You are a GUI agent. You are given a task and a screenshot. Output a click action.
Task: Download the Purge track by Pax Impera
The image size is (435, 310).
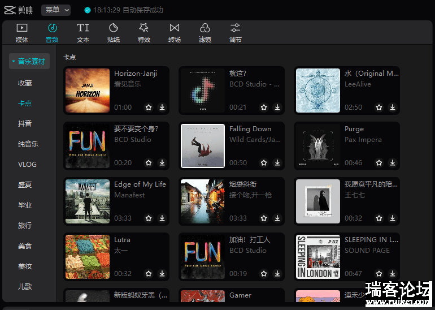tap(393, 162)
